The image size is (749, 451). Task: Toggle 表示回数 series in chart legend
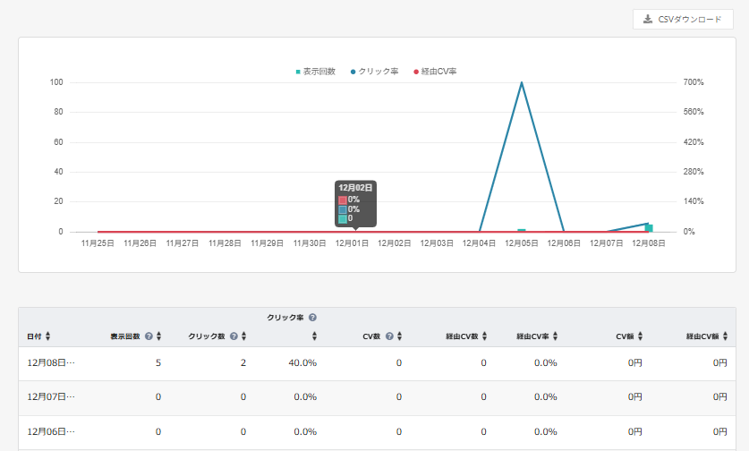[x=315, y=72]
